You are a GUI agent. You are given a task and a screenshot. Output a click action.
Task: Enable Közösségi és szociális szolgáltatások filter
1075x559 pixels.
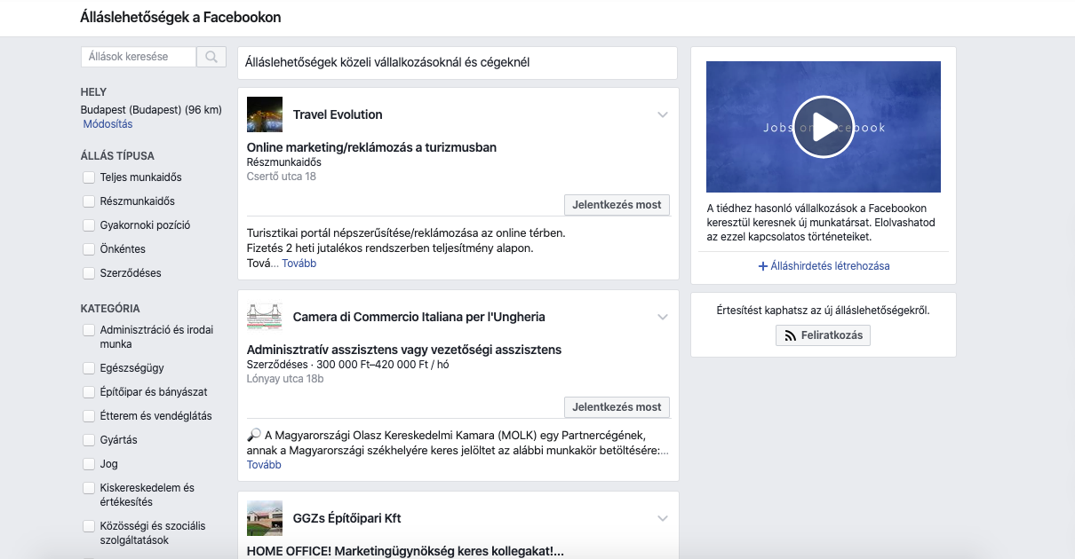pos(89,526)
